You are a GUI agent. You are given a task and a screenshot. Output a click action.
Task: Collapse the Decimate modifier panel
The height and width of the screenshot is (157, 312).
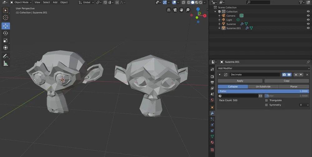220,75
